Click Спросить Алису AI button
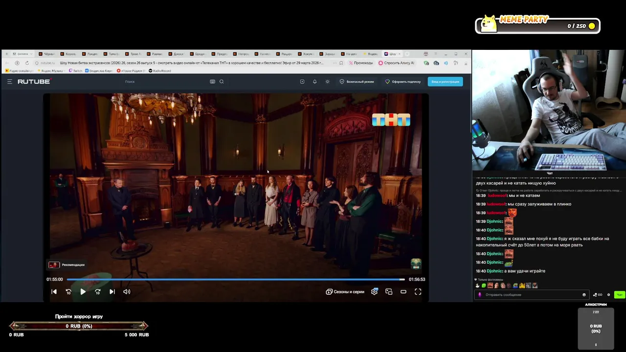 coord(397,63)
